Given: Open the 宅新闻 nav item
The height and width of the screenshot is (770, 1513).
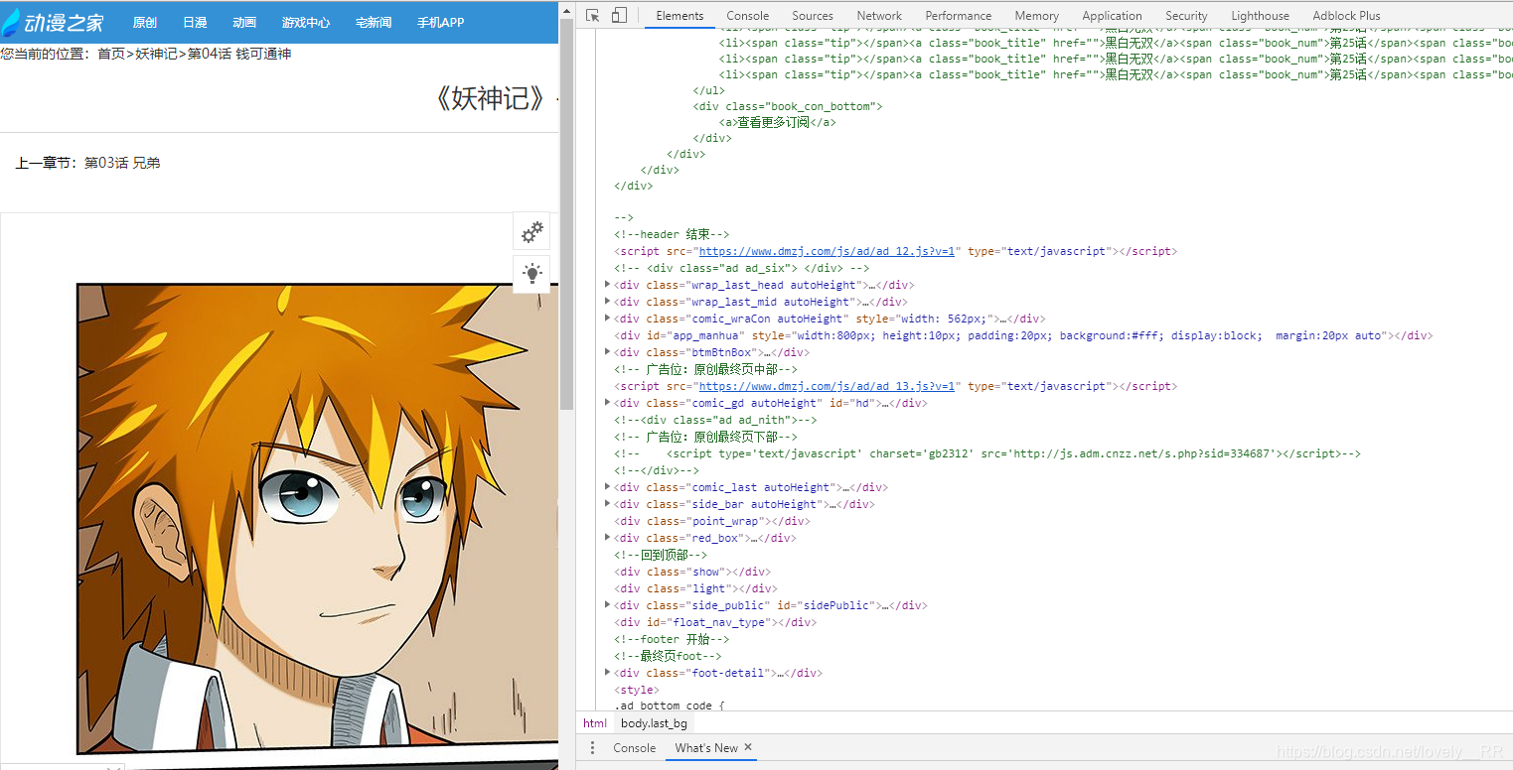Looking at the screenshot, I should click(374, 23).
